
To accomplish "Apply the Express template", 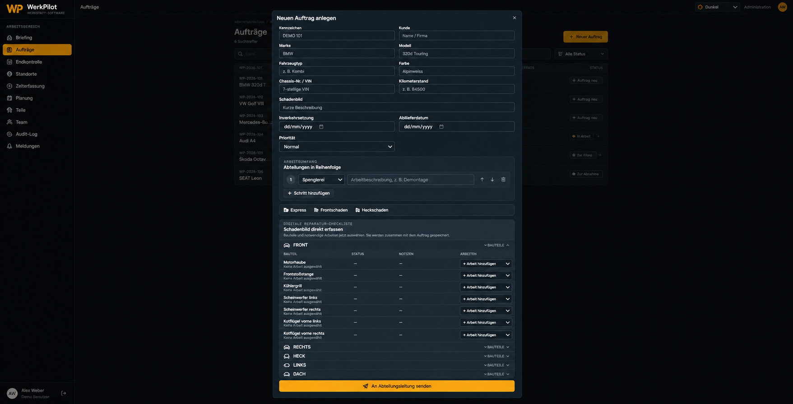I will pos(295,210).
